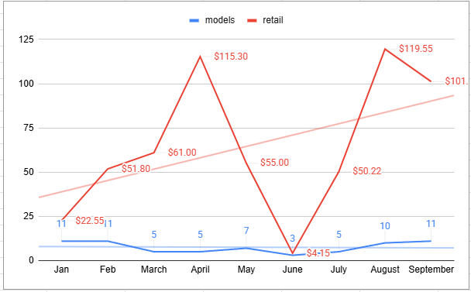Click models value 5 above April

[200, 235]
